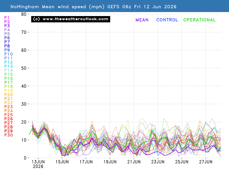Click the 80 y-axis value
Screen dimensions: 229x172
pyautogui.click(x=24, y=14)
